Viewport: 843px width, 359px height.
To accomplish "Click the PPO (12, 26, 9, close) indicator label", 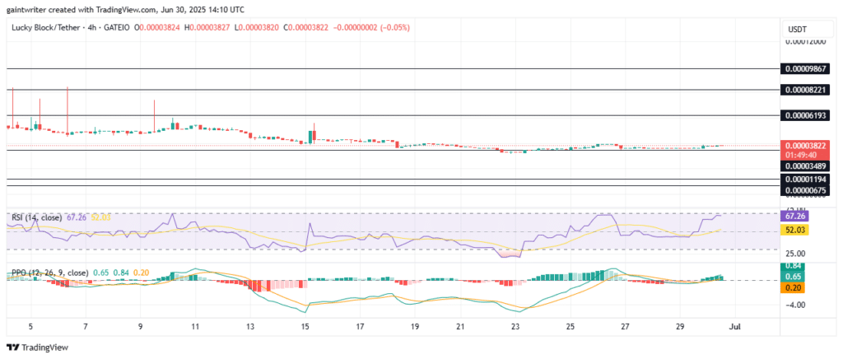I will coord(49,273).
